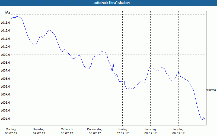Select the Mittwoch day label
217x136 pixels.
67,129
